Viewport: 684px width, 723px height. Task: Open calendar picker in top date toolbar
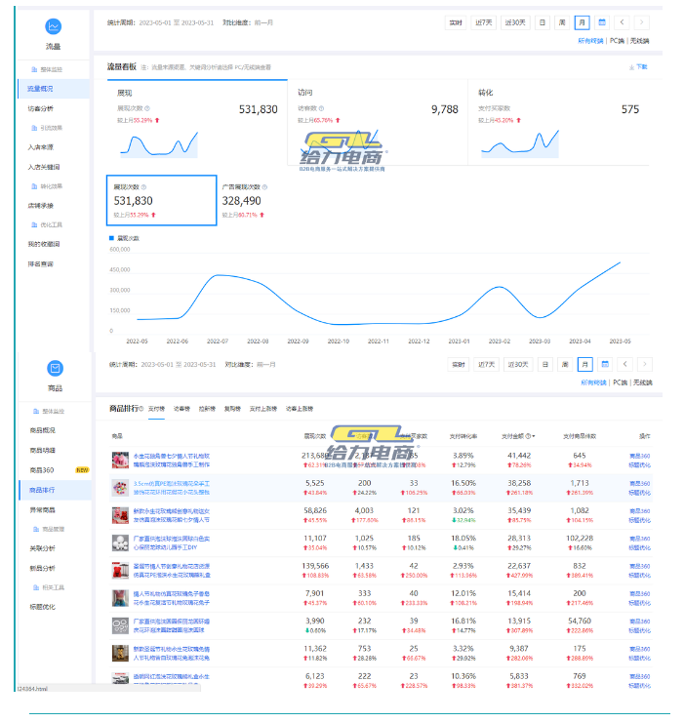[602, 21]
